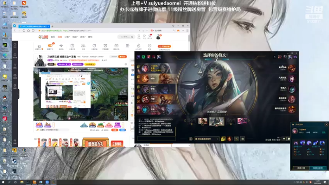Toggle the orange live broadcast switch
Viewport: 329px width, 185px height.
(x=50, y=45)
